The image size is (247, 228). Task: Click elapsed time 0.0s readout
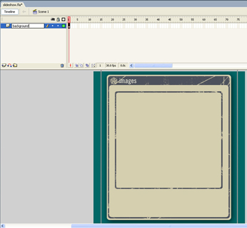(123, 65)
